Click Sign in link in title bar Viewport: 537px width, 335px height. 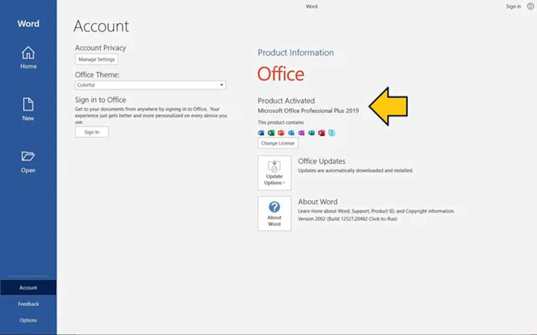point(513,6)
